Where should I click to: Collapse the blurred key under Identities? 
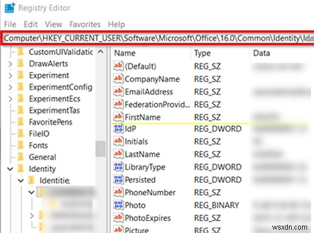tap(31, 192)
